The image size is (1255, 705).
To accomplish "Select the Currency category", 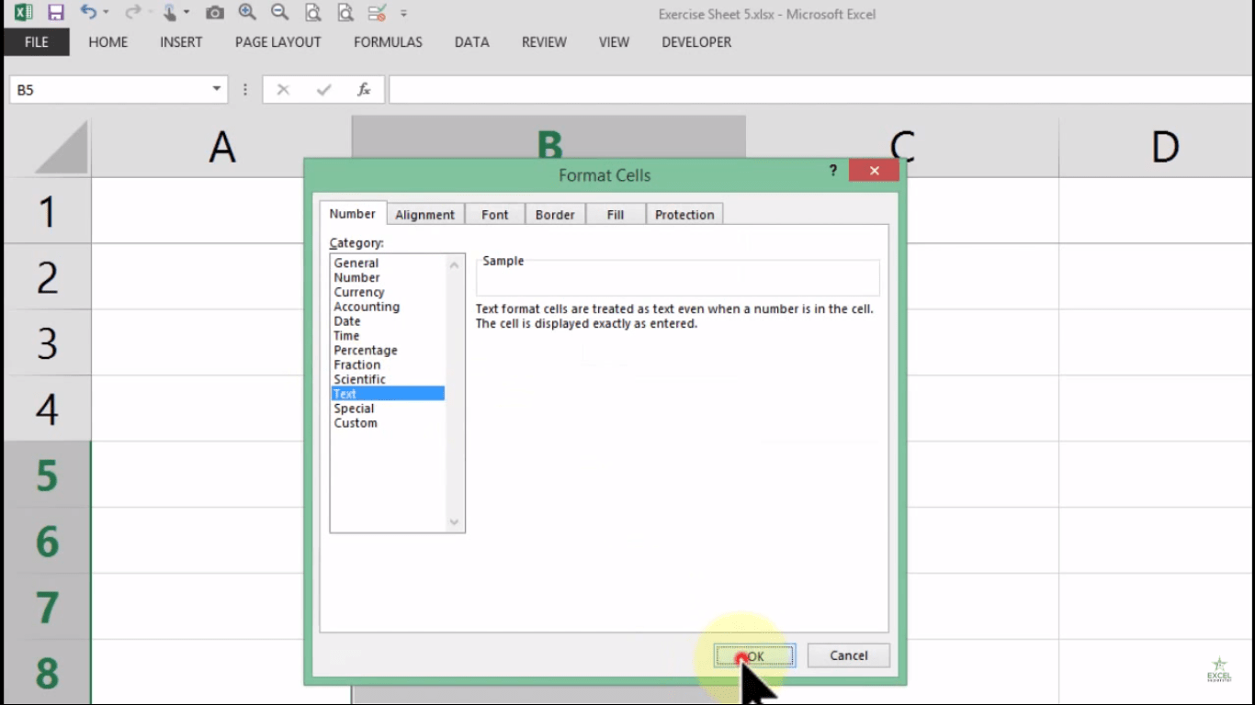I will coord(359,291).
